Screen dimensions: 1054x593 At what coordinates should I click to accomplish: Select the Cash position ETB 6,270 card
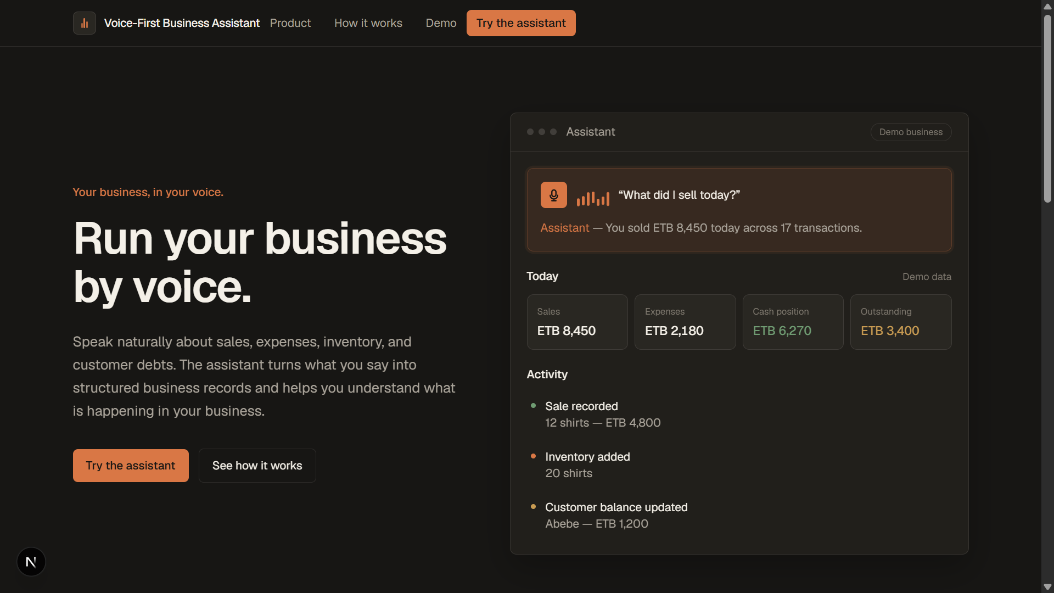(793, 322)
